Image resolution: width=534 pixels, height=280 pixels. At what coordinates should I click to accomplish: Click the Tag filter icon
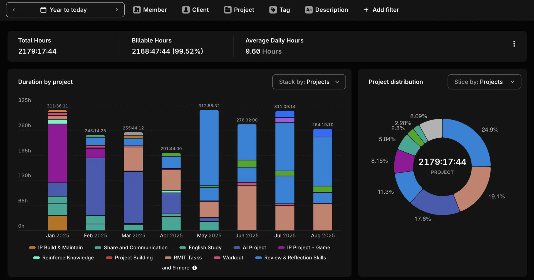(273, 10)
